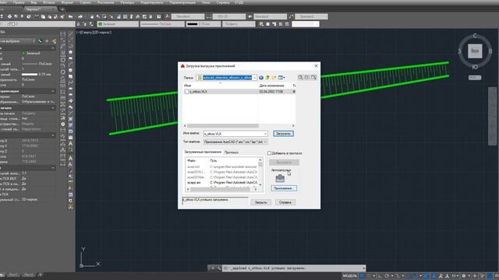Click the Приложения... button
This screenshot has height=280, width=499.
[284, 188]
